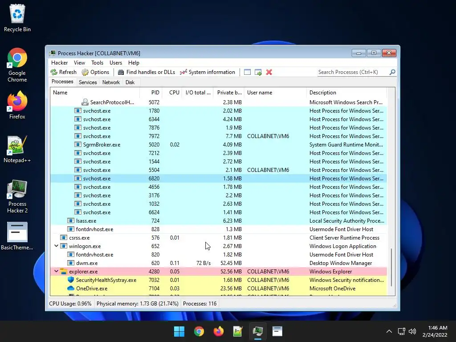Open the Help menu
Viewport: 456px width, 342px height.
[x=134, y=62]
